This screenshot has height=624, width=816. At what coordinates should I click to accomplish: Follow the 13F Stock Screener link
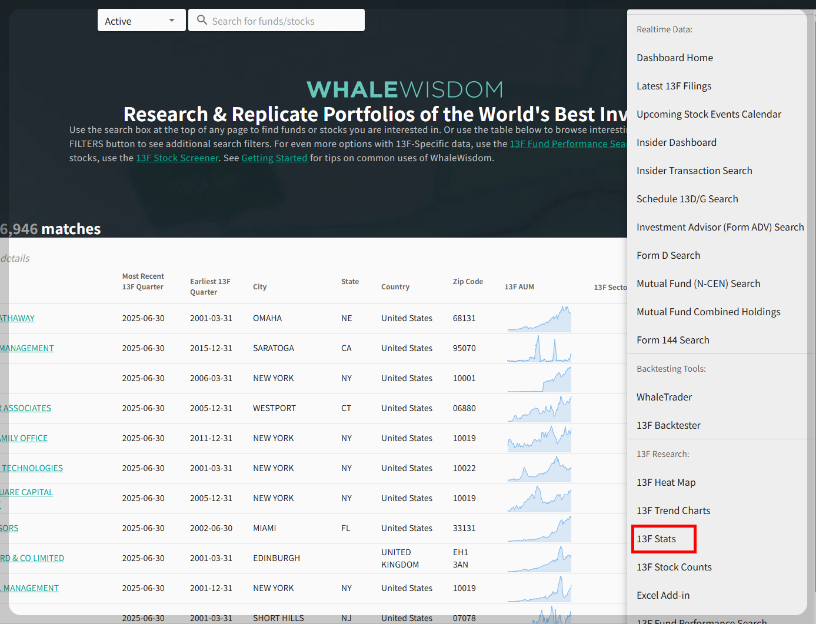click(x=177, y=158)
